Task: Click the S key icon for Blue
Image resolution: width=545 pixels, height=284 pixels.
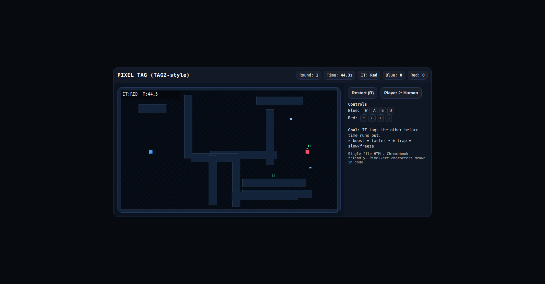Action: click(382, 111)
